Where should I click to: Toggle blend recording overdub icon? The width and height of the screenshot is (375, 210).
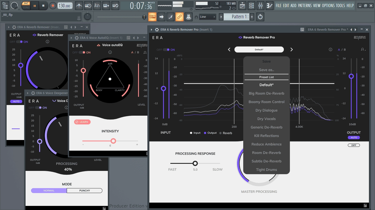[106, 5]
